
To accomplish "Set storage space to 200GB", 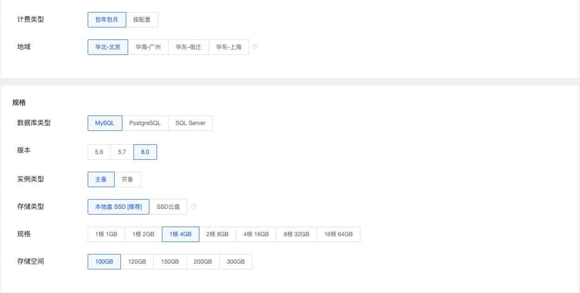I will tap(203, 262).
